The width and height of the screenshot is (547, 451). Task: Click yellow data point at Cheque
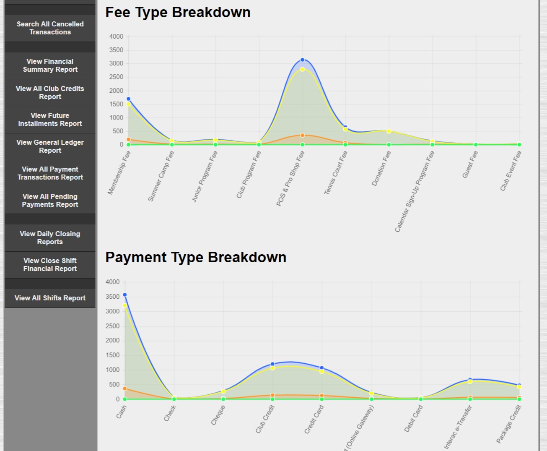[x=223, y=391]
